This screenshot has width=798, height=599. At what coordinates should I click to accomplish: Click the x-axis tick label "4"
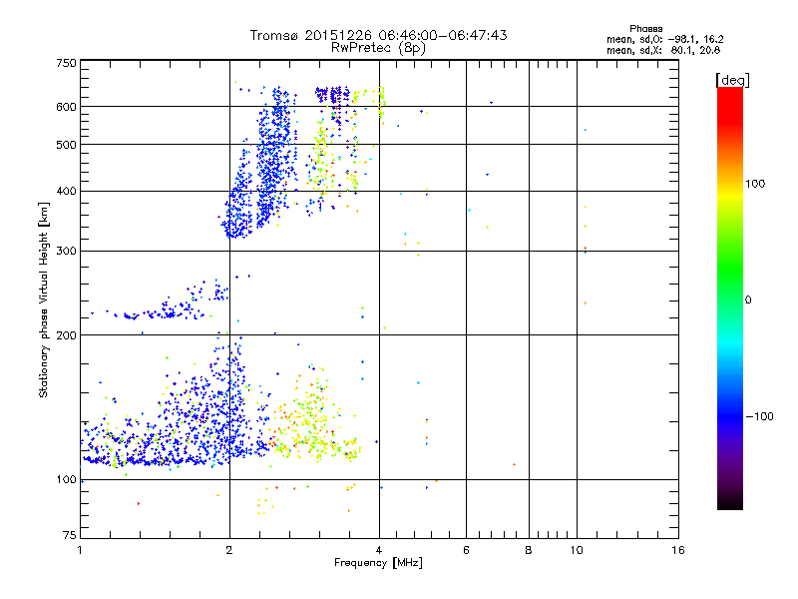click(379, 550)
